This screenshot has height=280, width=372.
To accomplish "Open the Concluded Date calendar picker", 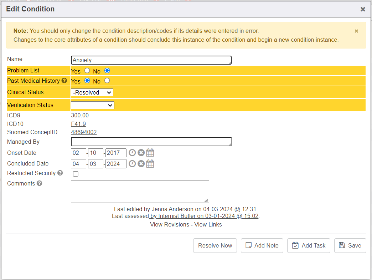I will (150, 164).
